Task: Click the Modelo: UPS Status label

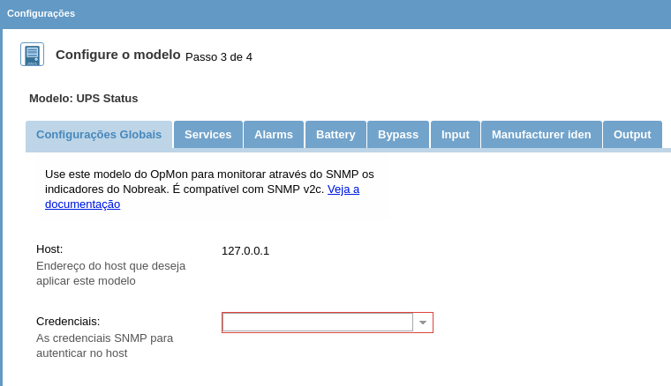Action: tap(84, 99)
